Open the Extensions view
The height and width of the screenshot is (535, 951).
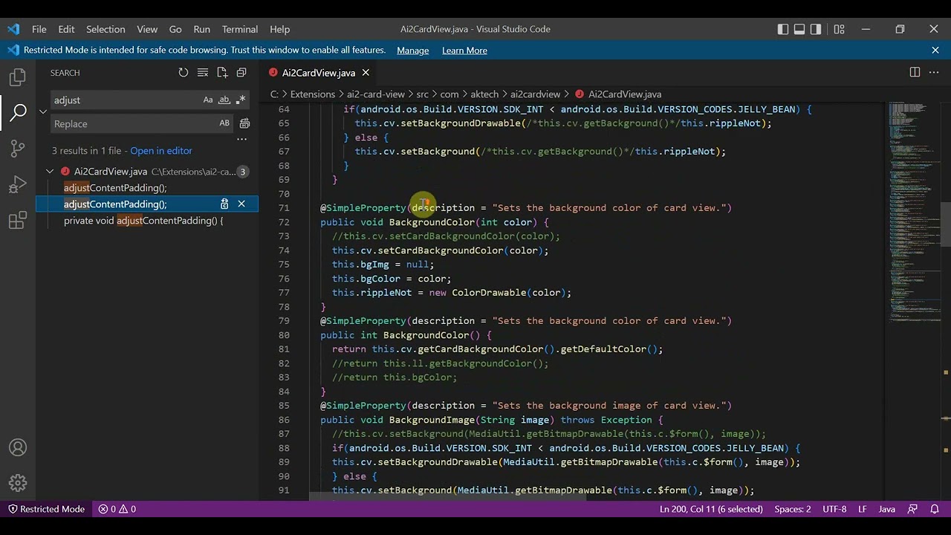tap(18, 220)
